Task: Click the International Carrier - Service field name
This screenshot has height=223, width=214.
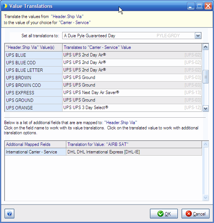Action: (35, 152)
